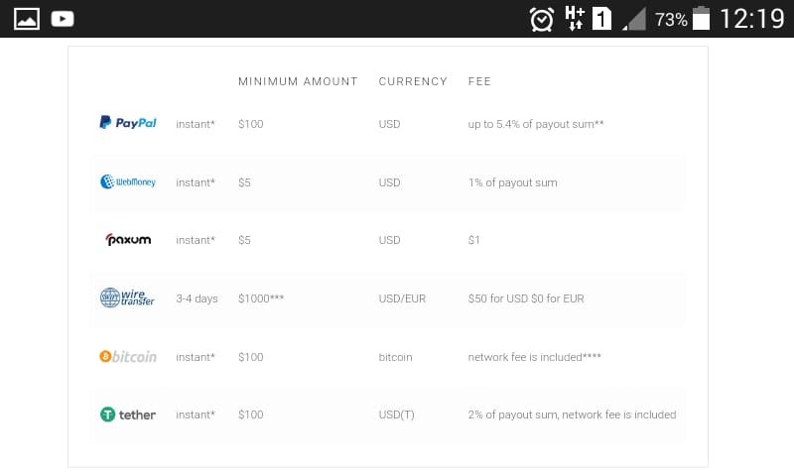Click network fee is included text

pos(534,357)
